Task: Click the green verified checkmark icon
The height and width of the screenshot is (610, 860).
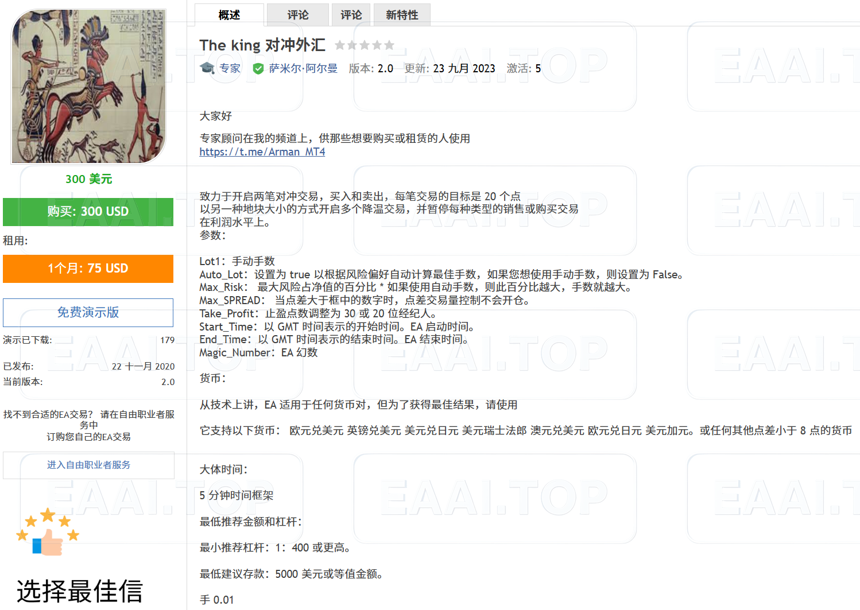Action: pos(257,68)
